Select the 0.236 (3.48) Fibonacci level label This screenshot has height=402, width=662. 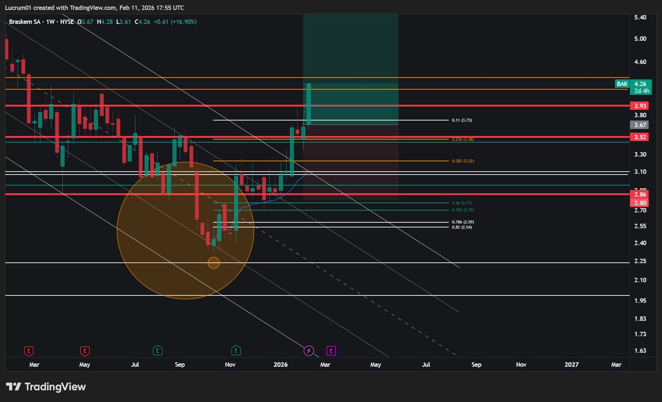tap(462, 139)
